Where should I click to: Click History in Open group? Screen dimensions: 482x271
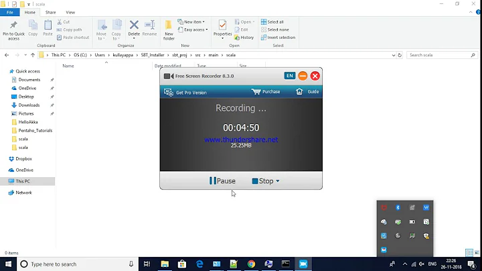tap(244, 38)
